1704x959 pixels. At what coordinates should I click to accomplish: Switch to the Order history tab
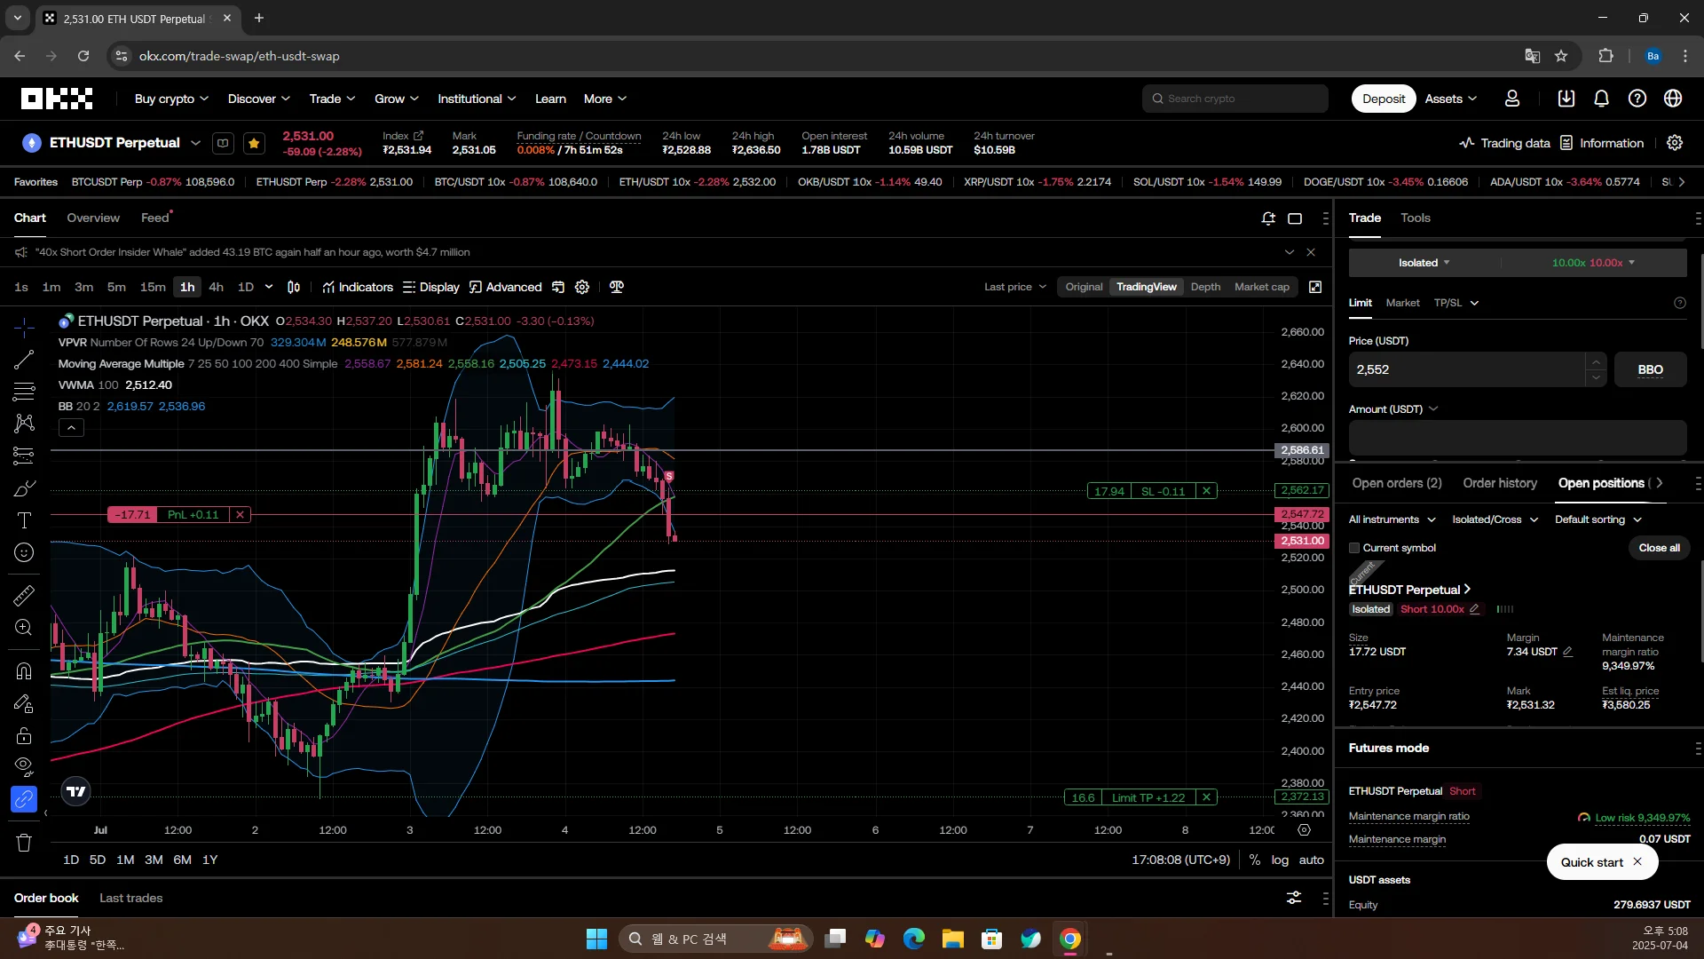tap(1499, 483)
